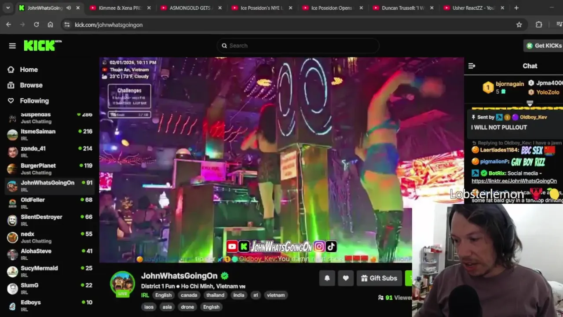Image resolution: width=563 pixels, height=317 pixels.
Task: Click Oldboy_Kev username in pinned message
Action: point(533,117)
